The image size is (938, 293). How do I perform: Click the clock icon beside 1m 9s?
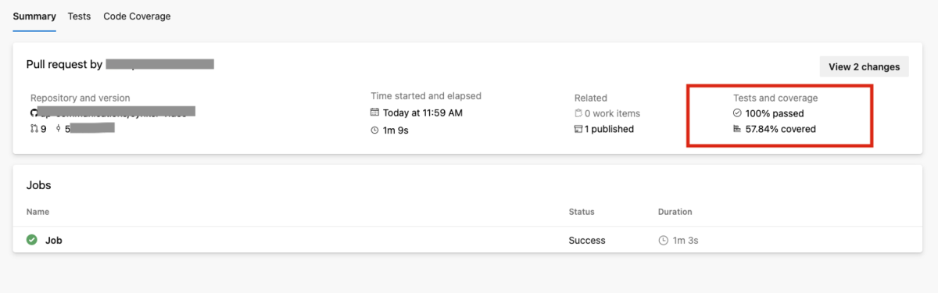[375, 130]
